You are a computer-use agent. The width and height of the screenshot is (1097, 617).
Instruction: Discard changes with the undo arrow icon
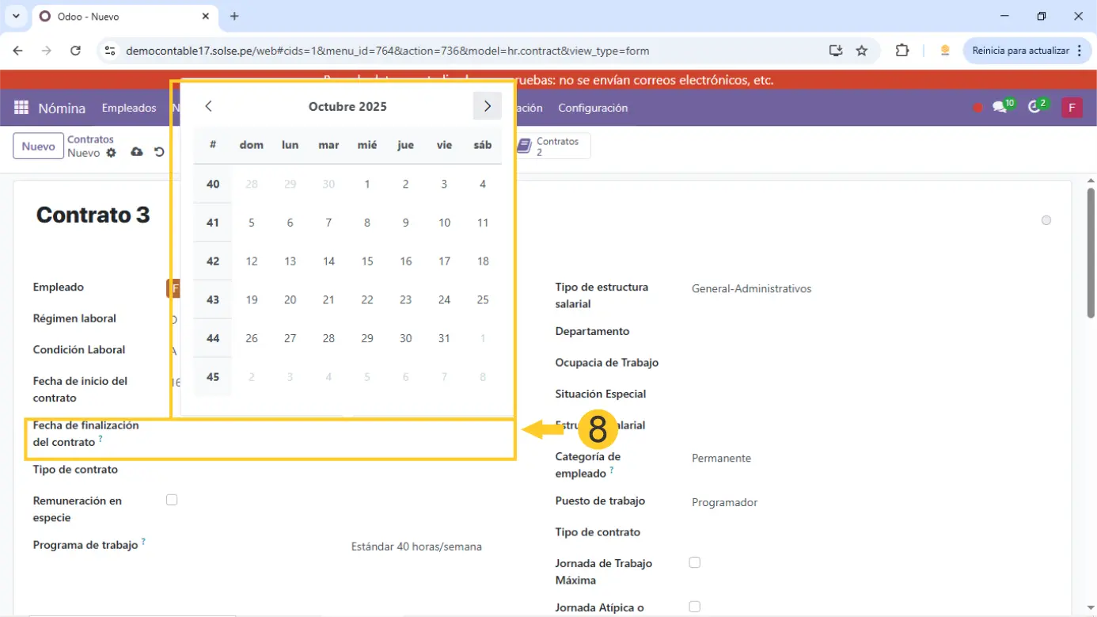pyautogui.click(x=159, y=152)
